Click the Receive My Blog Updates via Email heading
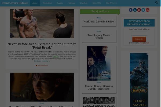 click(139, 23)
